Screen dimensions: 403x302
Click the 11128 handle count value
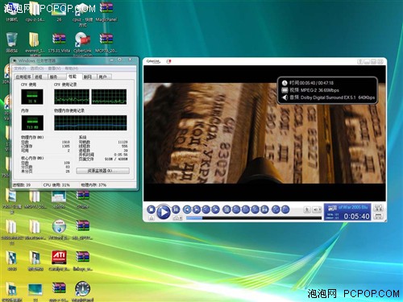pos(123,142)
